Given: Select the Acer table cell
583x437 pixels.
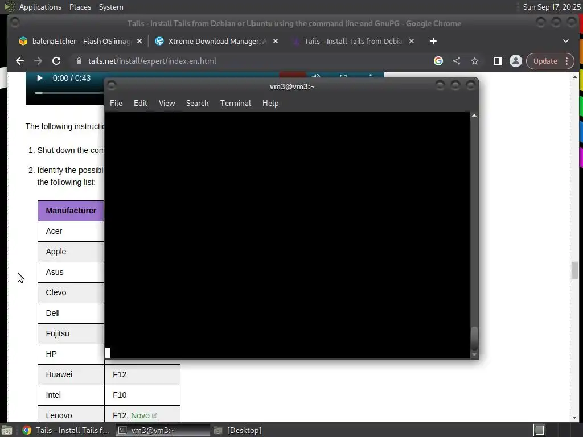Looking at the screenshot, I should click(71, 231).
